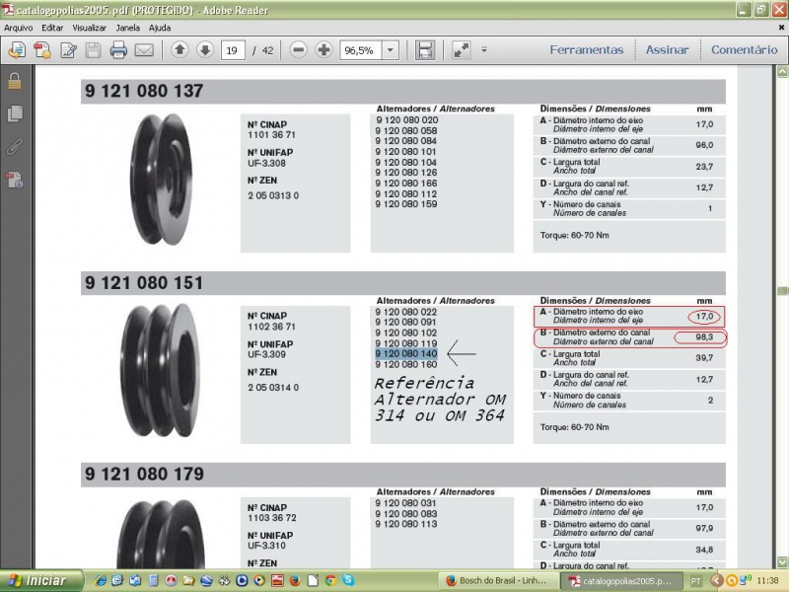Click CINAP code 1103 36 72

272,518
